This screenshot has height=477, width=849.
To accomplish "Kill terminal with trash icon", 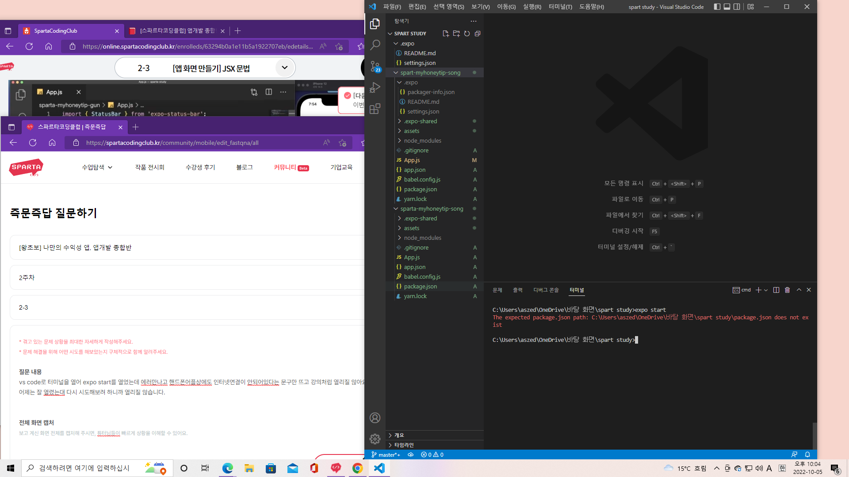I will coord(787,290).
